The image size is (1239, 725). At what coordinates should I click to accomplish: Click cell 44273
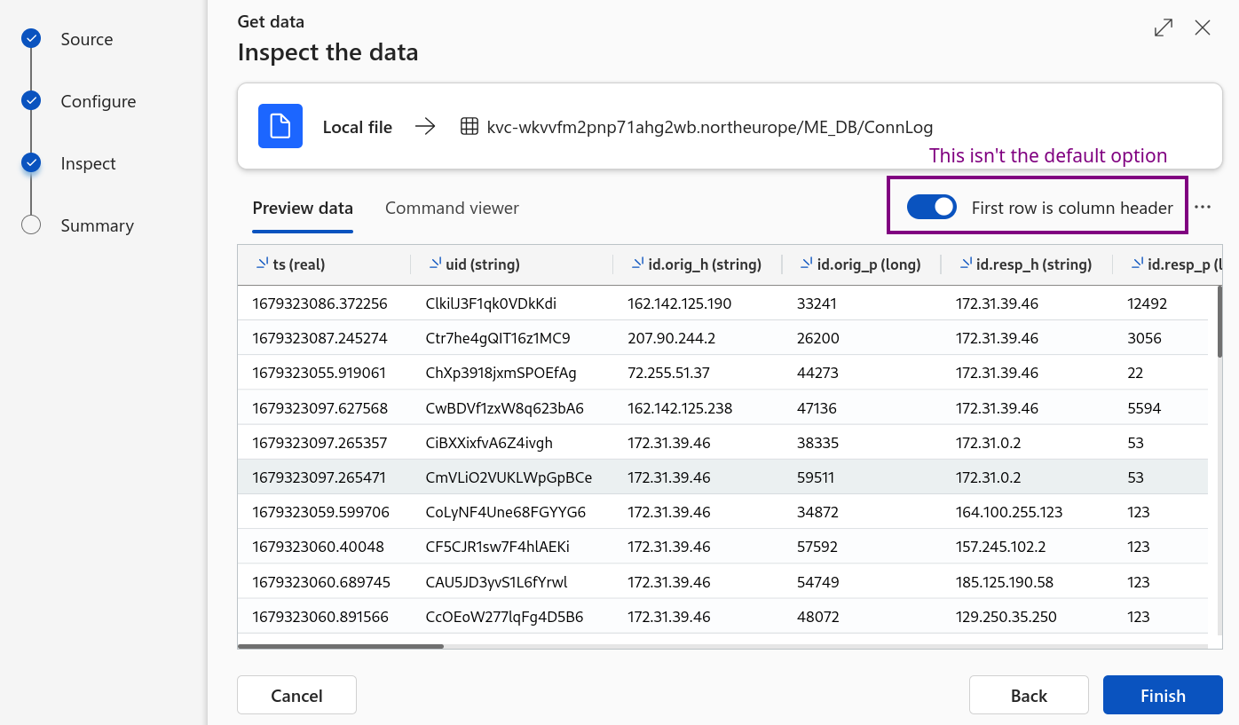point(817,373)
